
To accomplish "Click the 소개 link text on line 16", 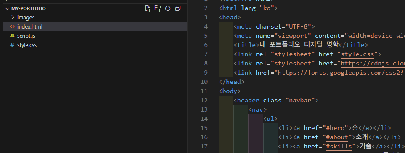I will 362,137.
